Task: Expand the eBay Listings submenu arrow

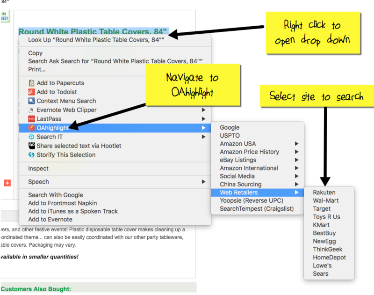Action: coord(296,160)
